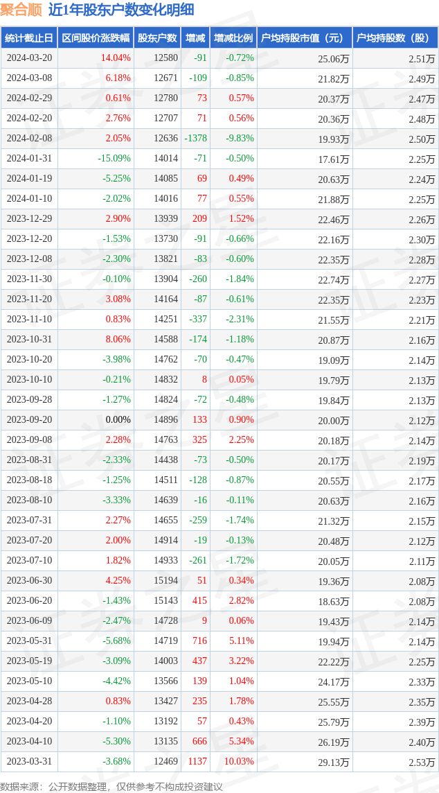Select the 14.04% price change cell
This screenshot has height=793, width=439.
click(x=116, y=58)
